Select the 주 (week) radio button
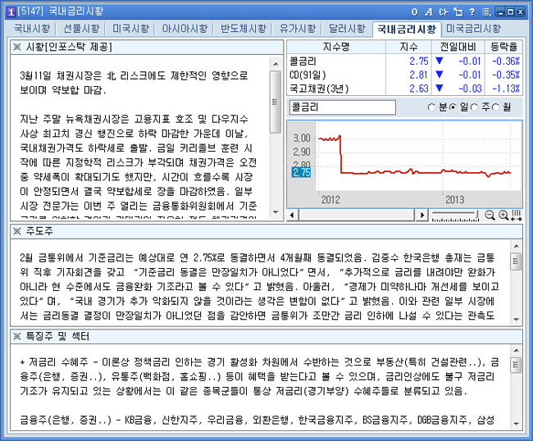The image size is (533, 441). pyautogui.click(x=475, y=107)
